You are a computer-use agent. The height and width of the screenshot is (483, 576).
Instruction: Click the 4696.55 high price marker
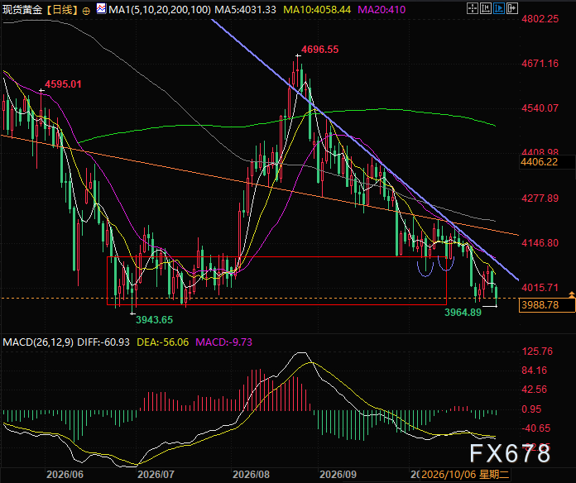coord(319,49)
